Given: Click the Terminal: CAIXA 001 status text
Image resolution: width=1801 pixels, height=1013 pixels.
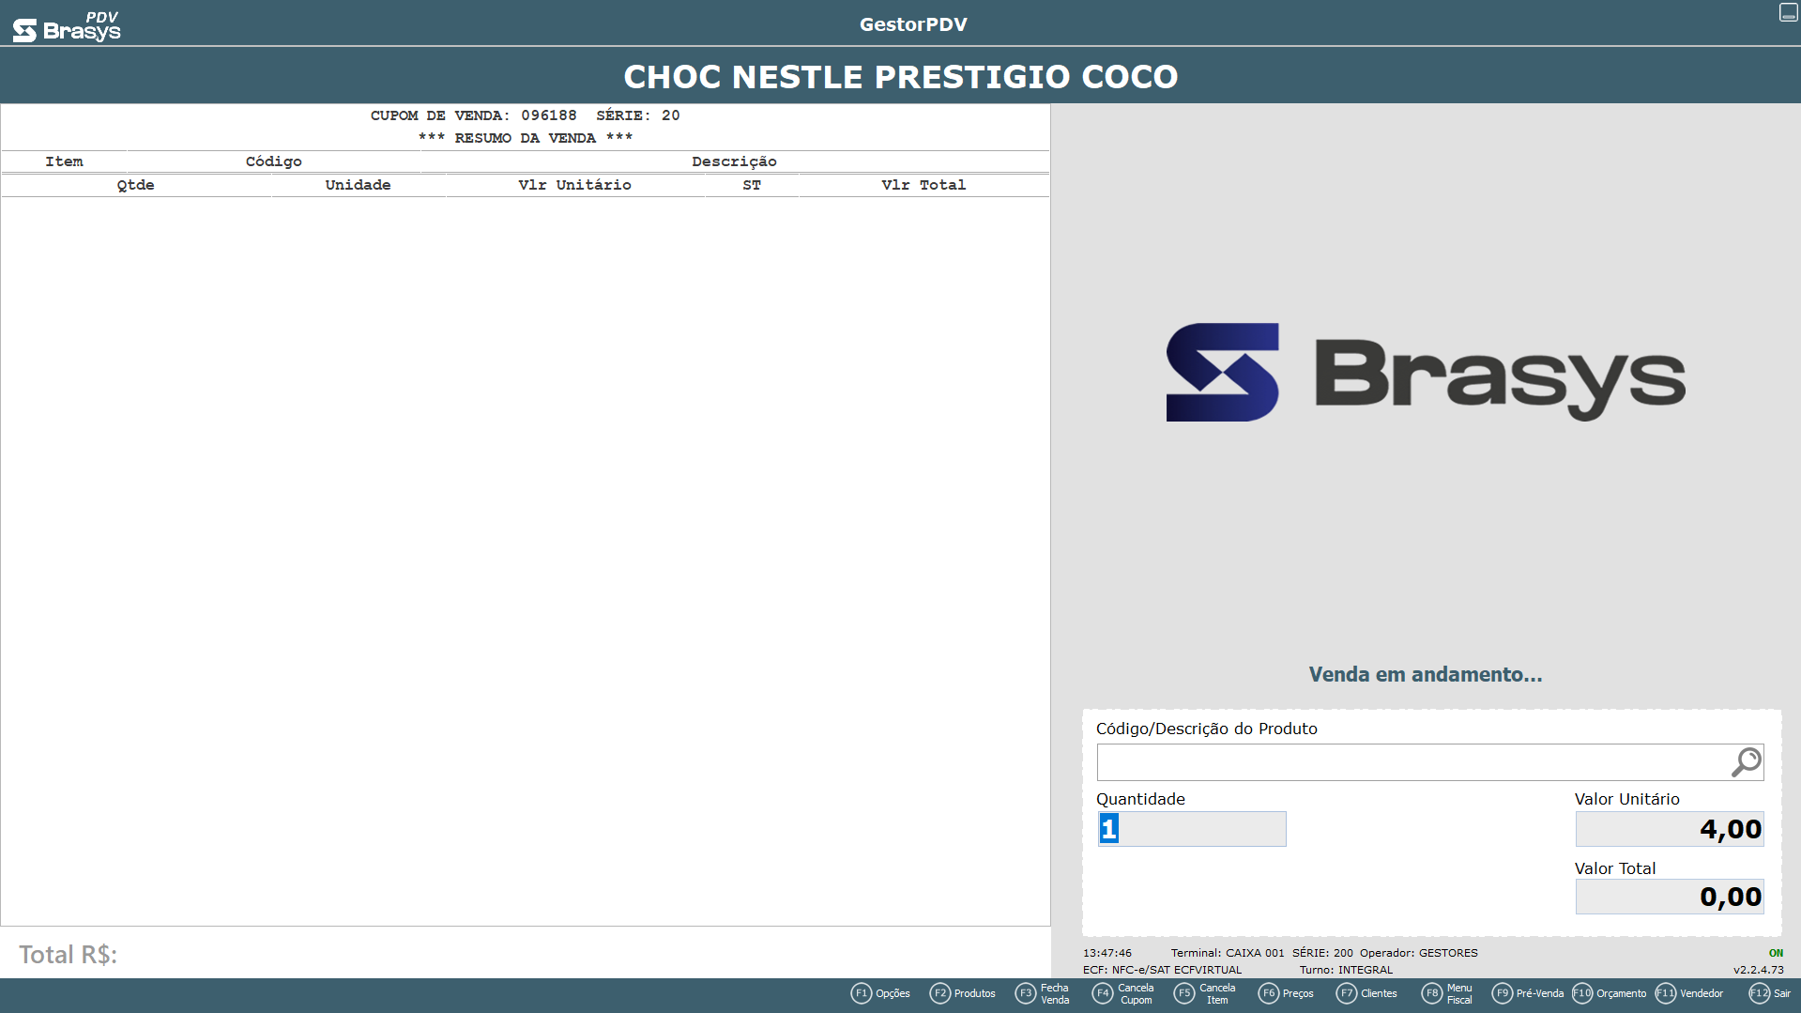Looking at the screenshot, I should [x=1228, y=953].
